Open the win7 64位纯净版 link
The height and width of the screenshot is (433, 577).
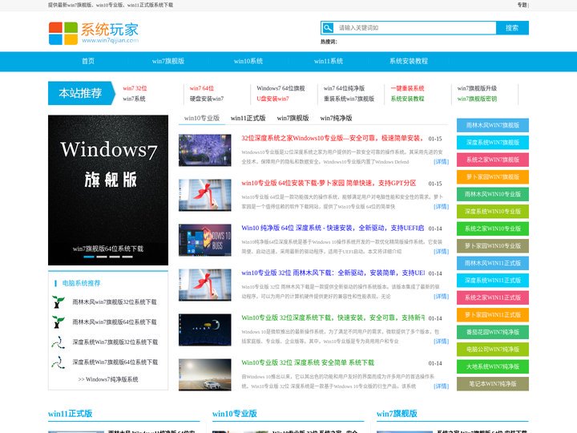[344, 88]
